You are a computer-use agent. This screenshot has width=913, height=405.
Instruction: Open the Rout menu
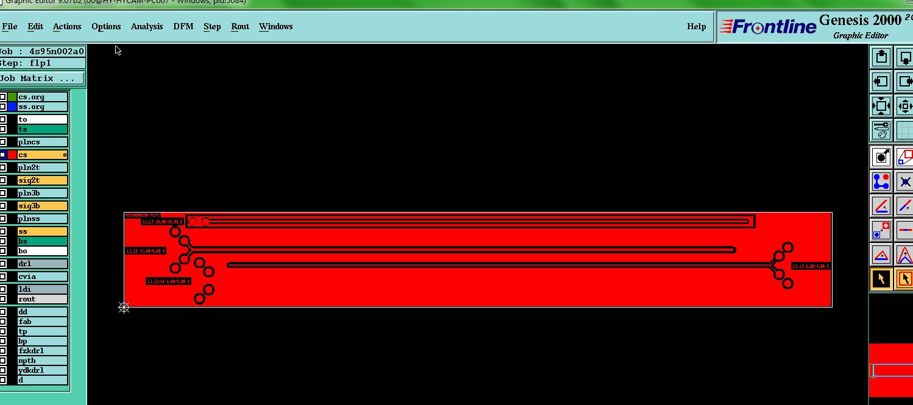click(x=240, y=26)
